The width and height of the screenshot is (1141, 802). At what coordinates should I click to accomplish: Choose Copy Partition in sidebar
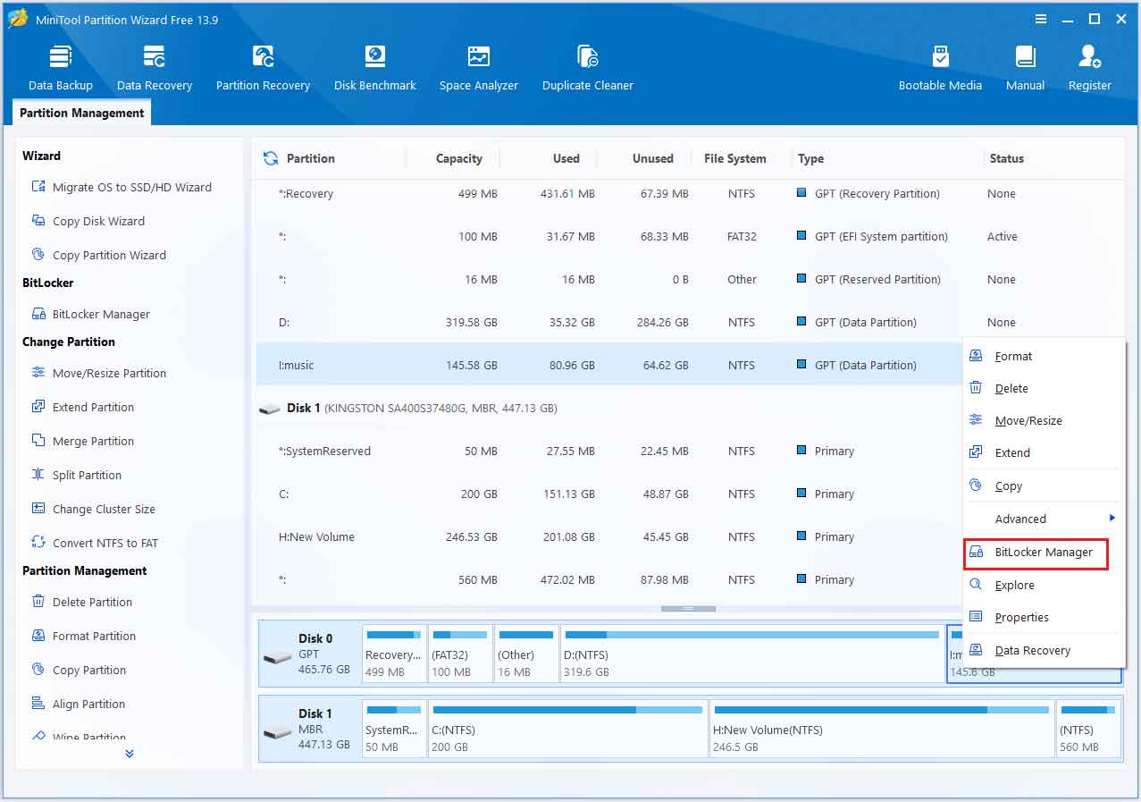(x=79, y=670)
